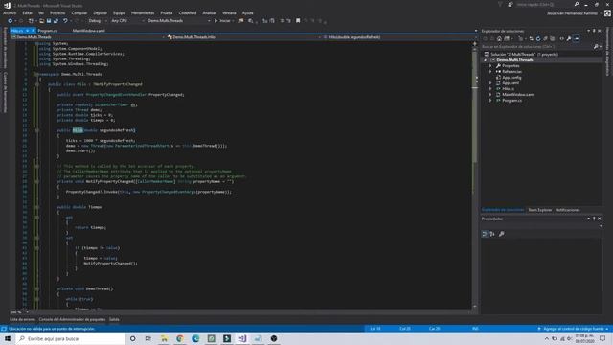613x345 pixels.
Task: Click the save all toolbar icon
Action: click(x=56, y=21)
